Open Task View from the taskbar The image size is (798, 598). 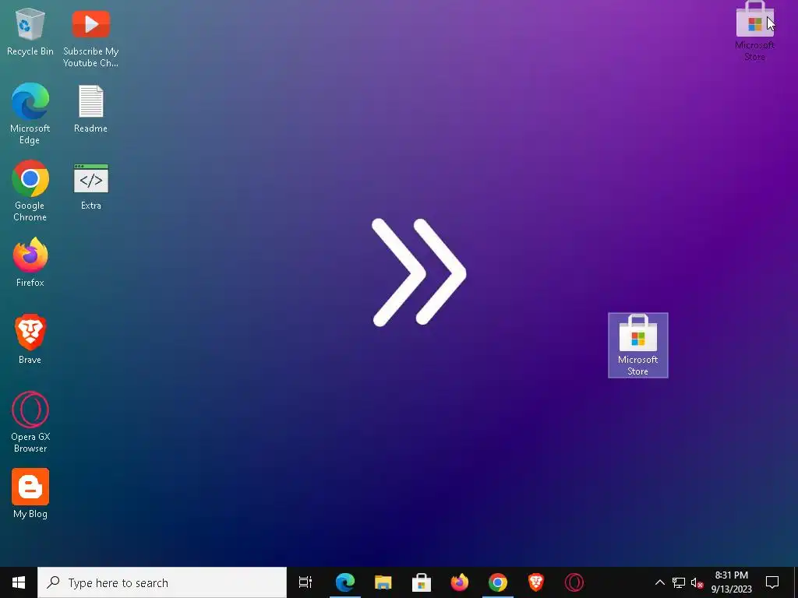pyautogui.click(x=305, y=582)
